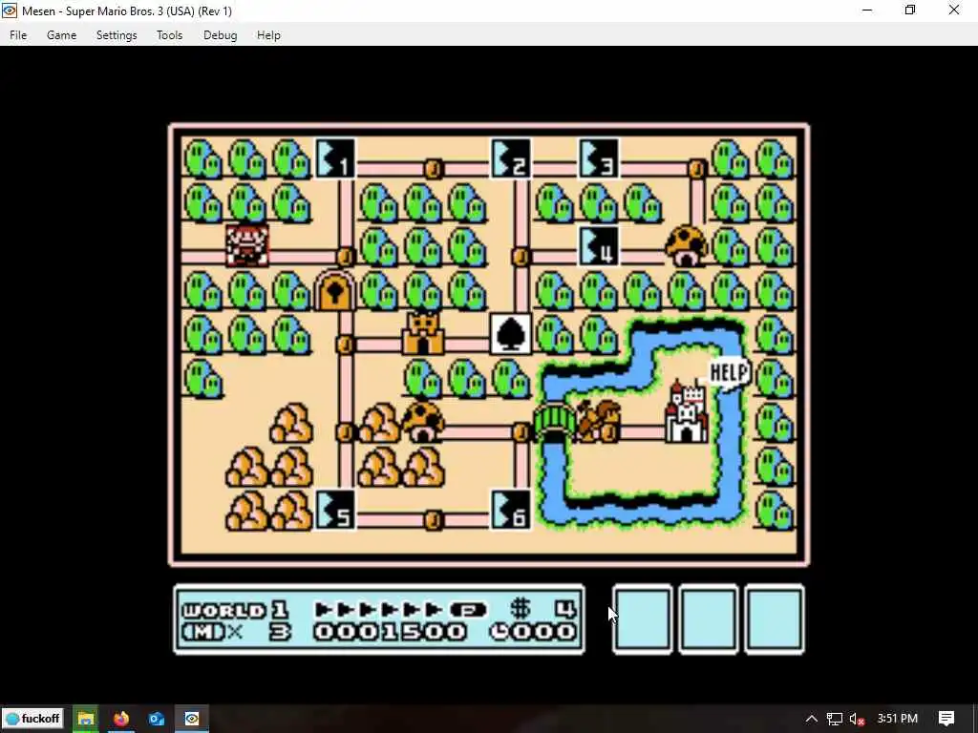
Task: Click the level 6 panel on the map
Action: (x=512, y=511)
